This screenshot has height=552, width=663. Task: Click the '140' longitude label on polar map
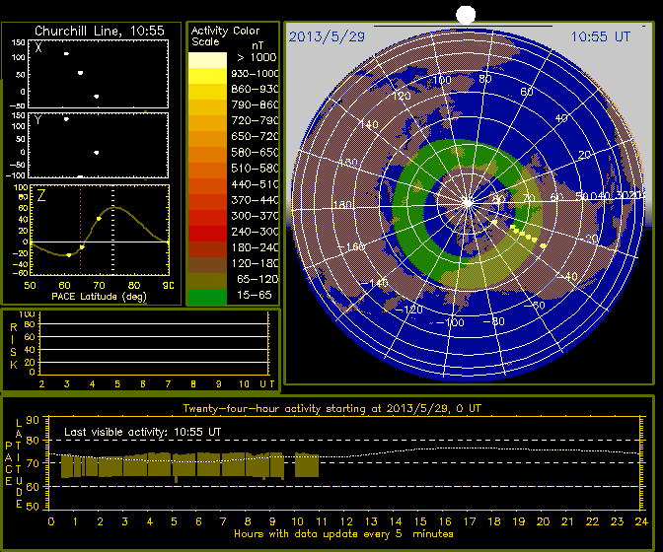[x=369, y=125]
